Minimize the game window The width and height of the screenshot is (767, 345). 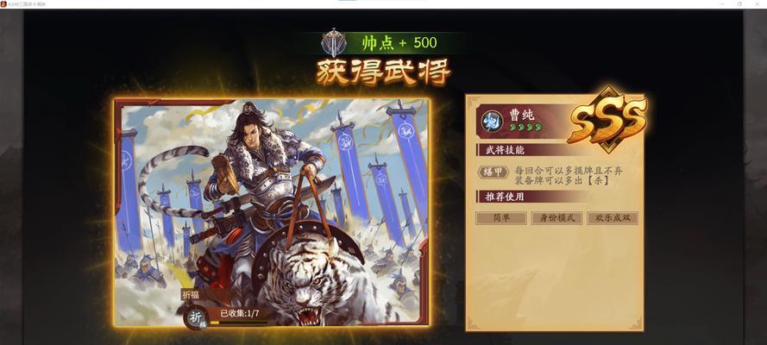(x=722, y=4)
